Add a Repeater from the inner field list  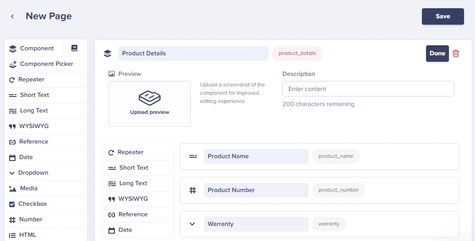(x=138, y=152)
